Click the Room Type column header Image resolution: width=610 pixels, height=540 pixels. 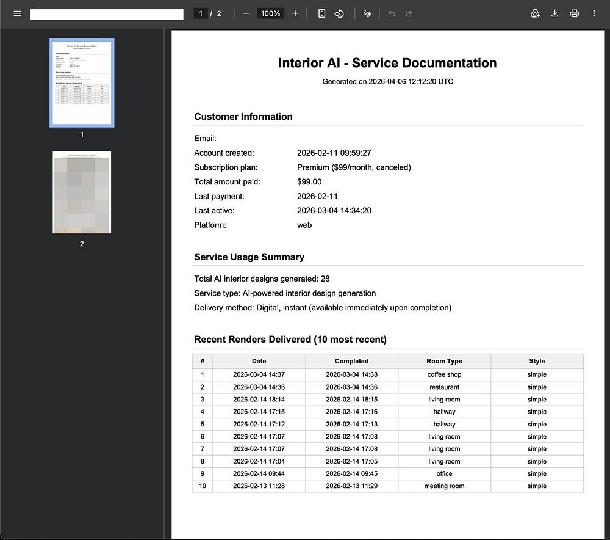pyautogui.click(x=444, y=361)
